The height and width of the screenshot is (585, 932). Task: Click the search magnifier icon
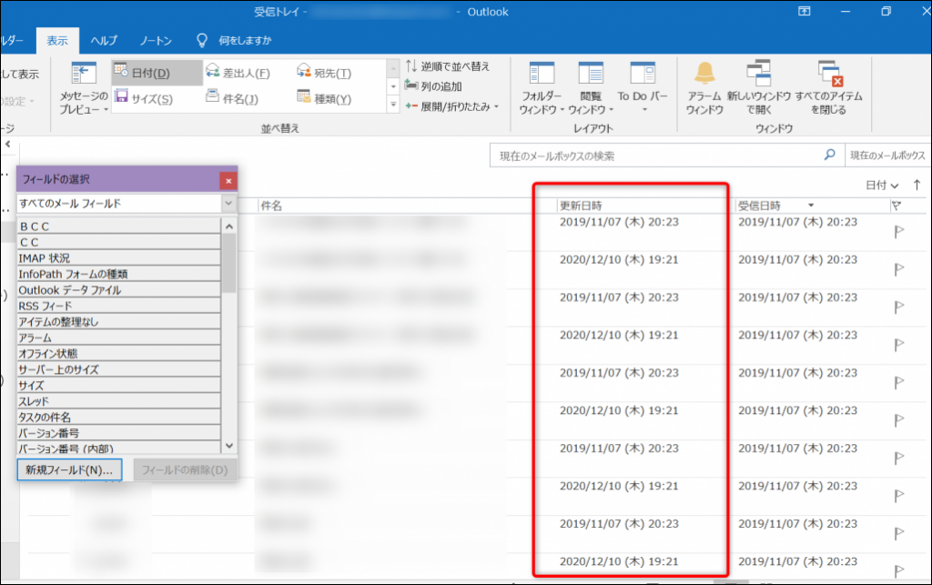click(829, 155)
